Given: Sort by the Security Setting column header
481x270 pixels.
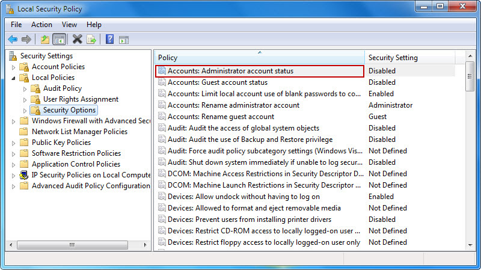Looking at the screenshot, I should 409,58.
